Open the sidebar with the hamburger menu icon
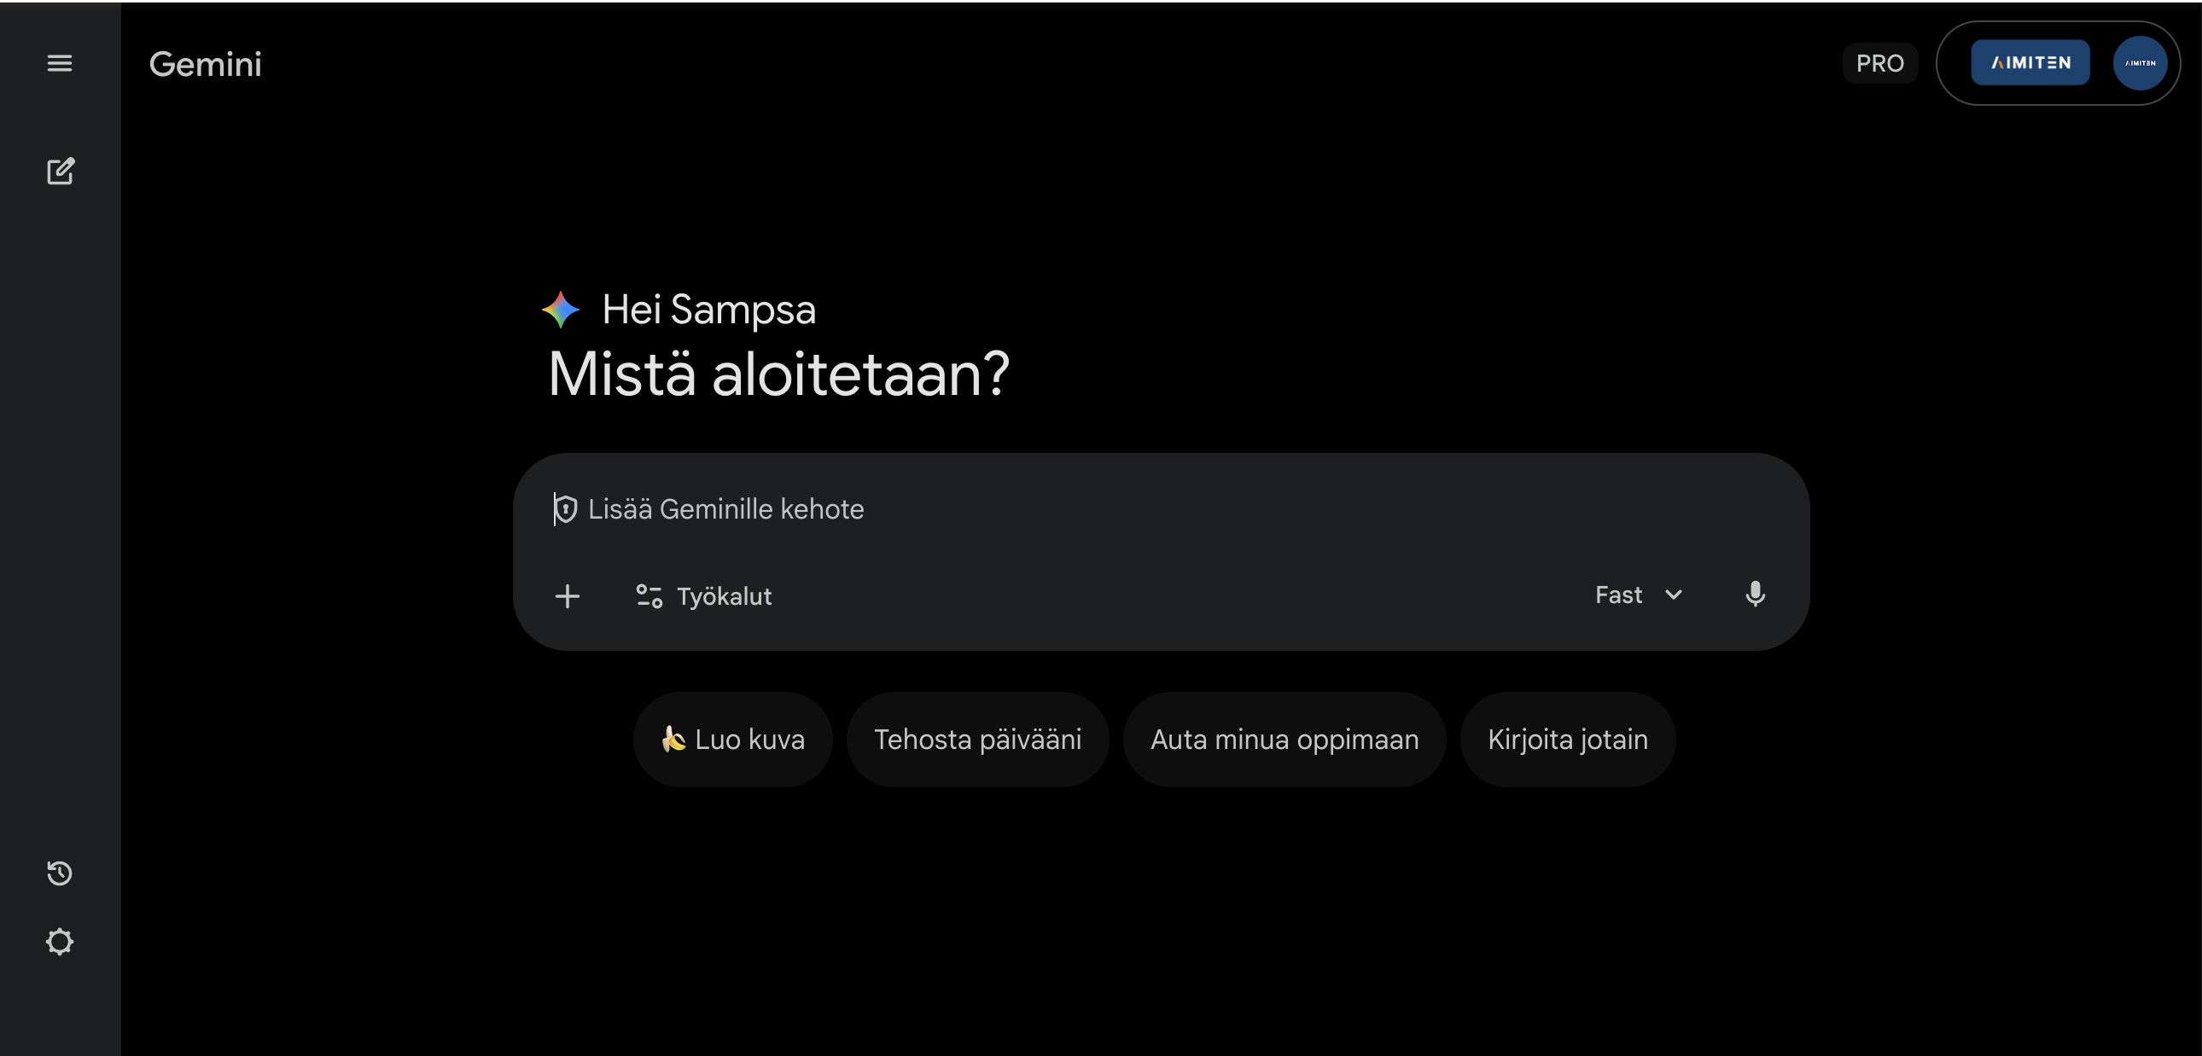2202x1056 pixels. pos(60,63)
